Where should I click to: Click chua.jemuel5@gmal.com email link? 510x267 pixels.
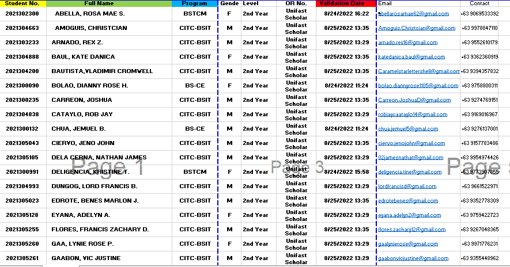pyautogui.click(x=408, y=129)
